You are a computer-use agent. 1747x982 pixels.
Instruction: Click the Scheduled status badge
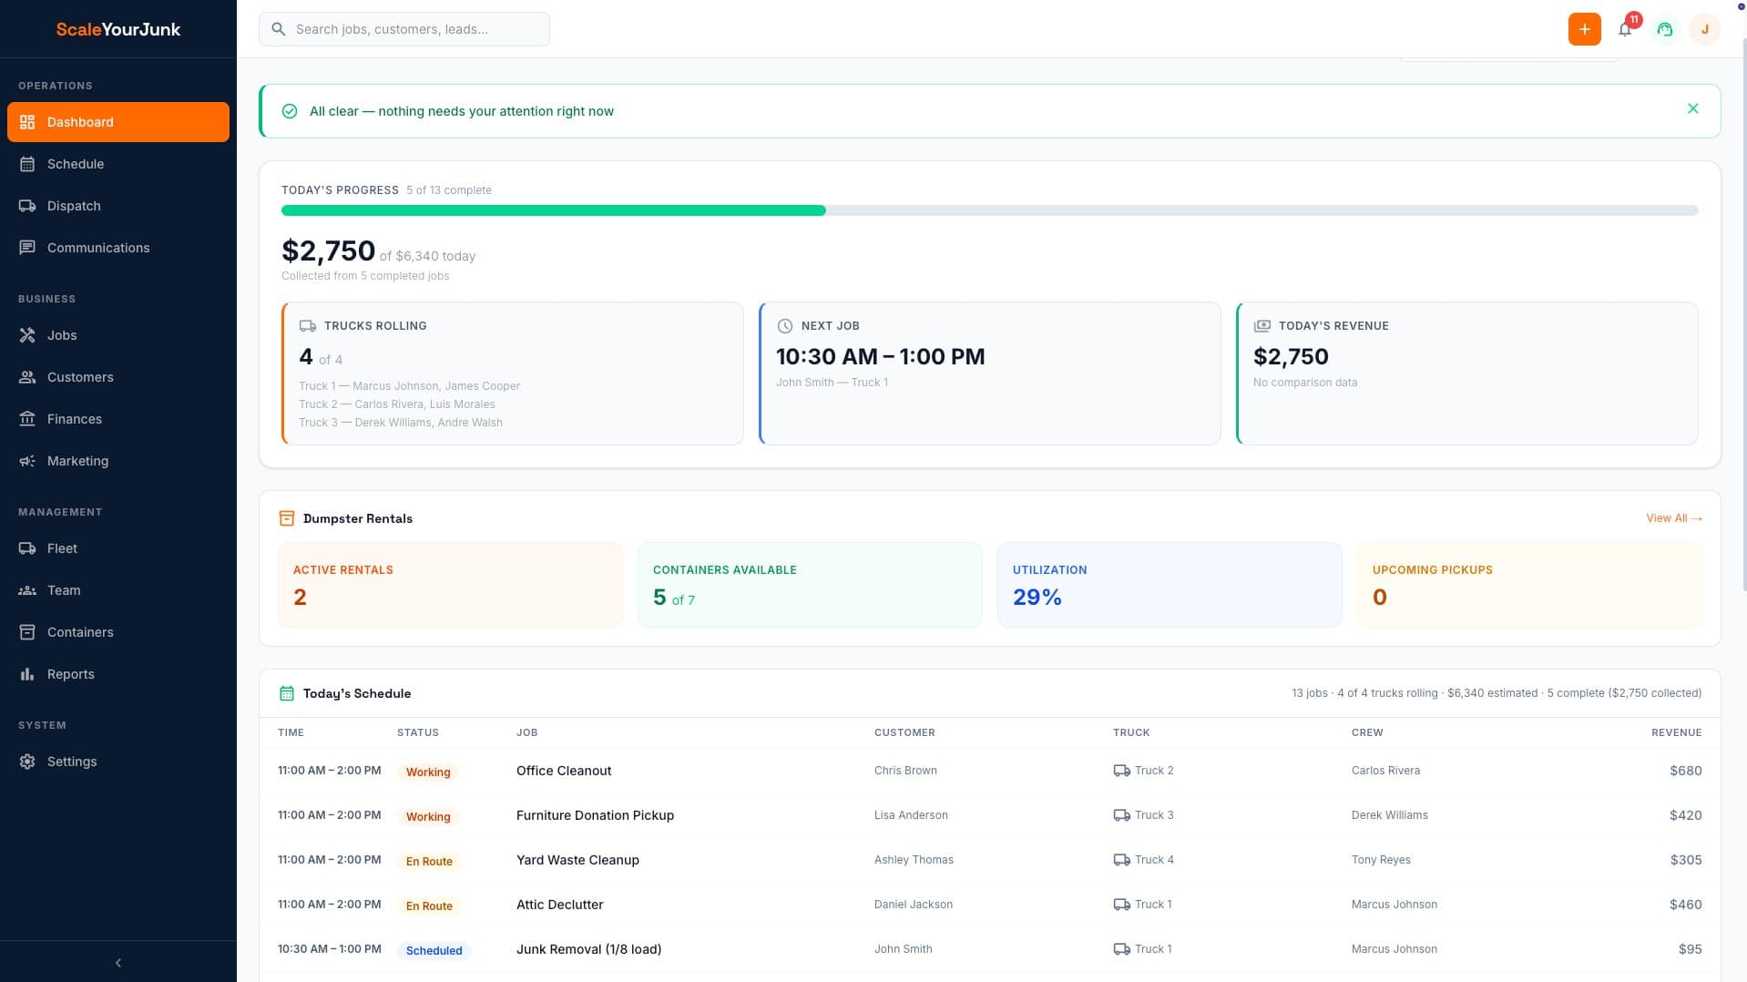click(434, 950)
